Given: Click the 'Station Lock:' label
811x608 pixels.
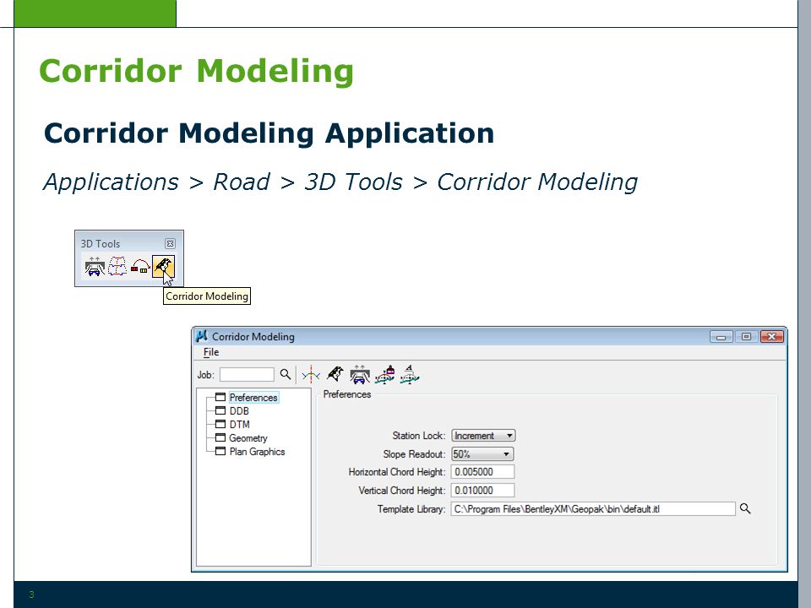Looking at the screenshot, I should [418, 436].
